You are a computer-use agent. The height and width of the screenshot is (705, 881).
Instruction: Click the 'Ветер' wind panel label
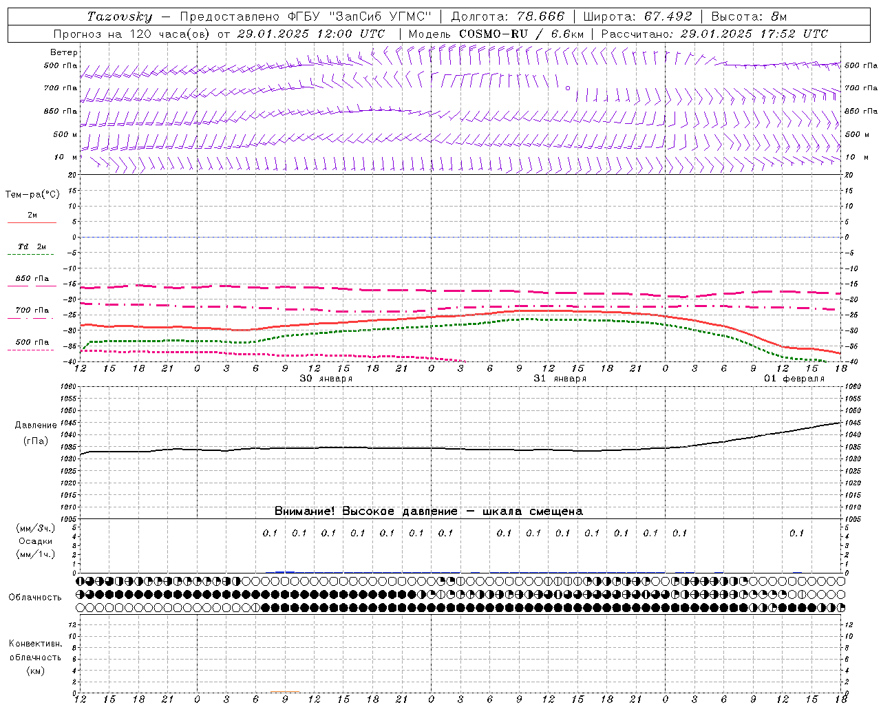tap(64, 52)
